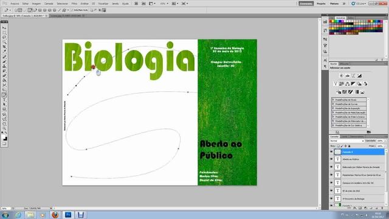Open the layer Opacity dropdown arrow
The width and height of the screenshot is (389, 219).
point(385,141)
